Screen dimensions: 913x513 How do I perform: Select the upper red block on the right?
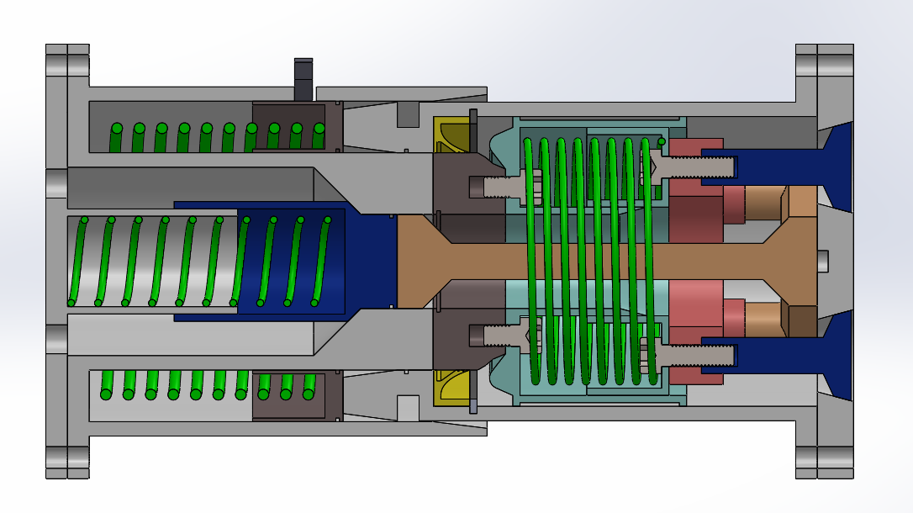(696, 190)
